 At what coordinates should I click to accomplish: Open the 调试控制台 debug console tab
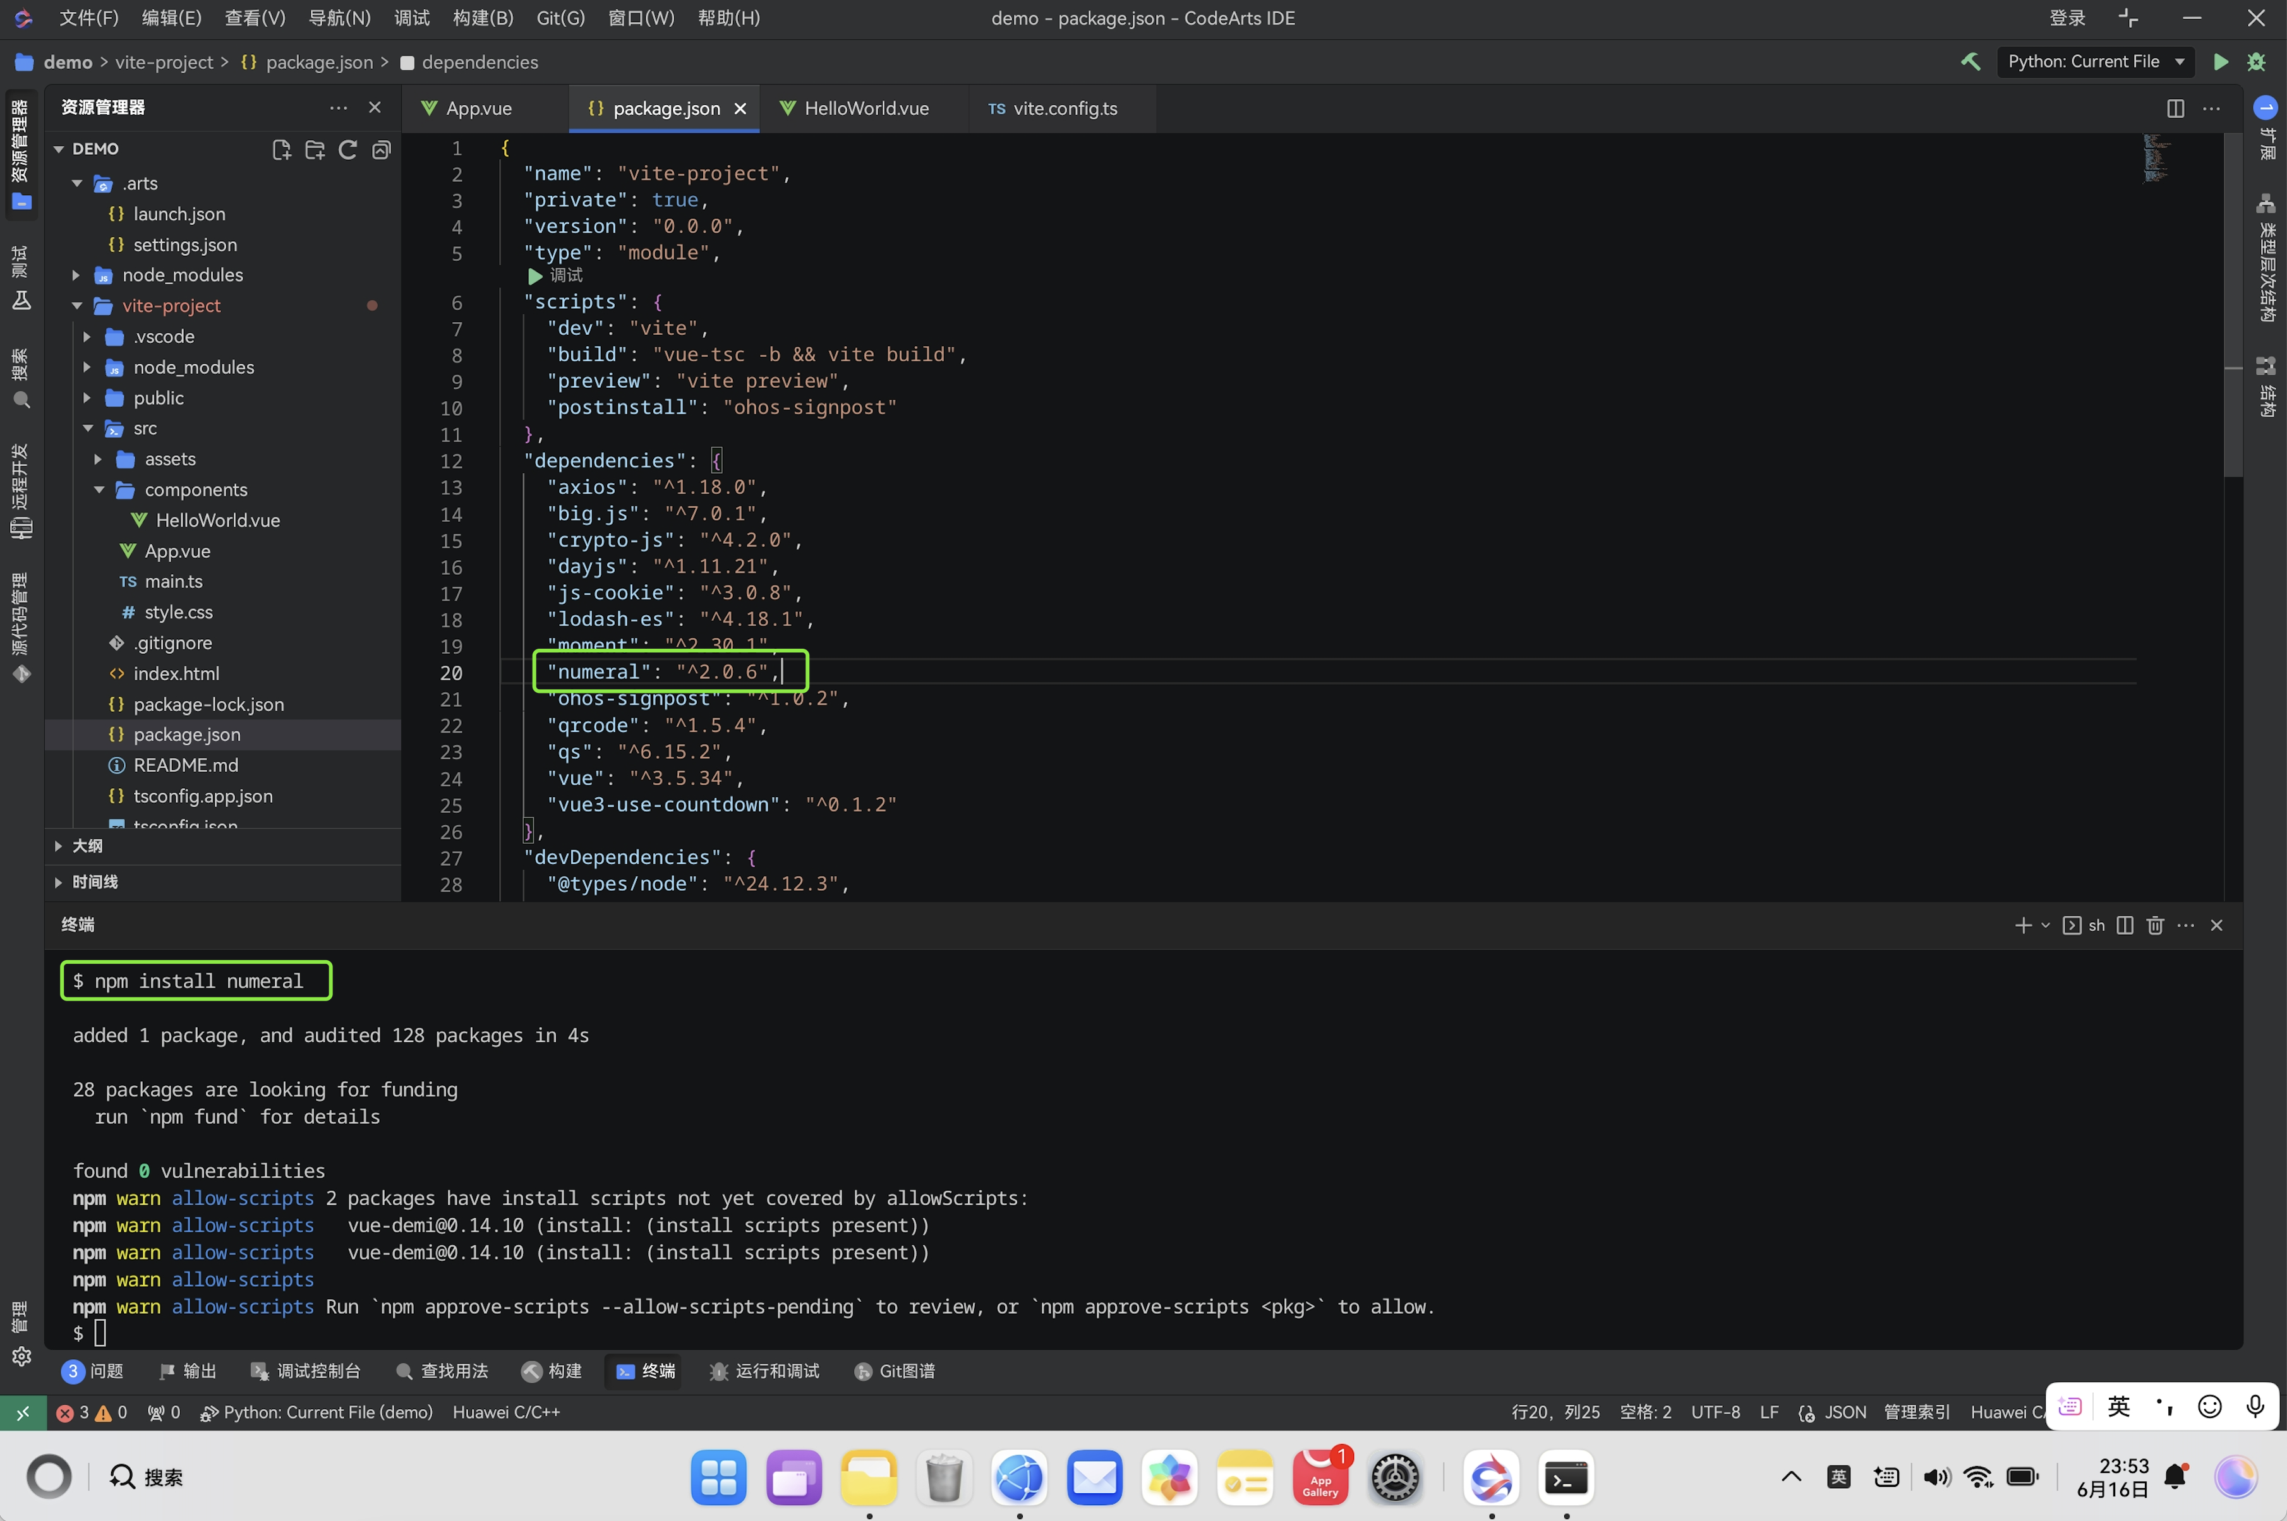point(306,1371)
